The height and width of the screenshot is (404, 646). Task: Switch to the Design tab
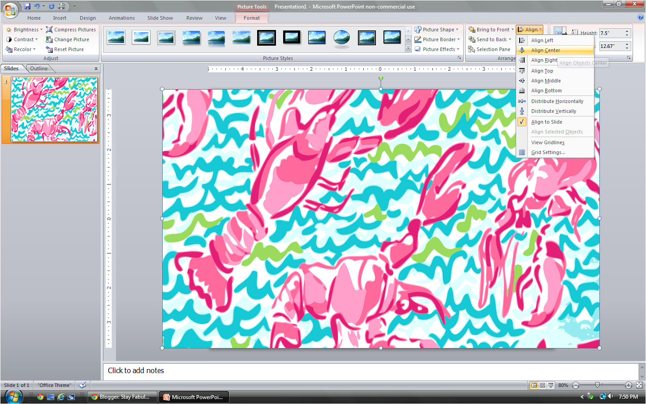(x=88, y=18)
